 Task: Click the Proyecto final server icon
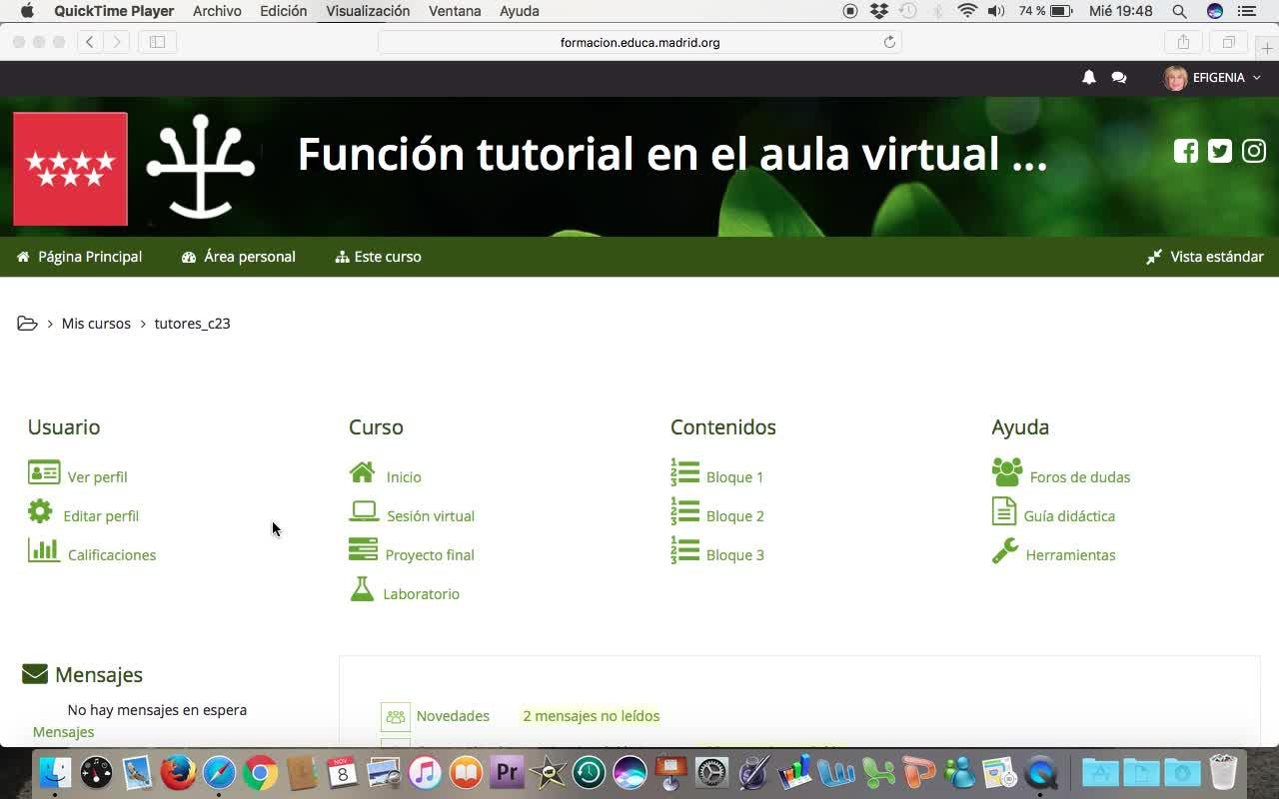[x=363, y=550]
